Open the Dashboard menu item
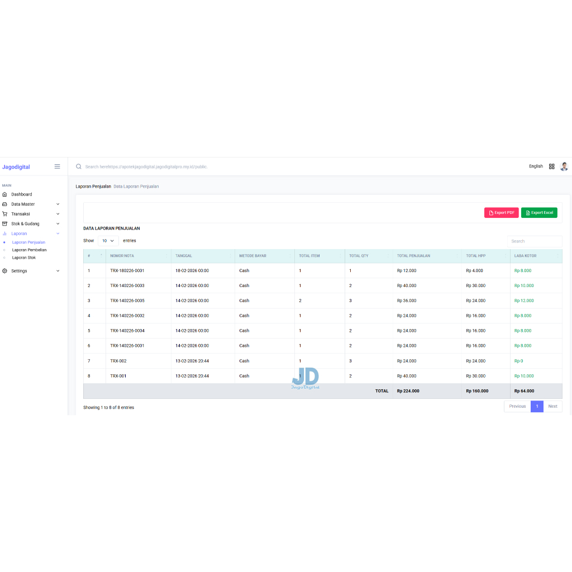 point(22,194)
